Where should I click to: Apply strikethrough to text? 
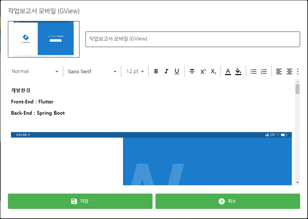tap(192, 71)
